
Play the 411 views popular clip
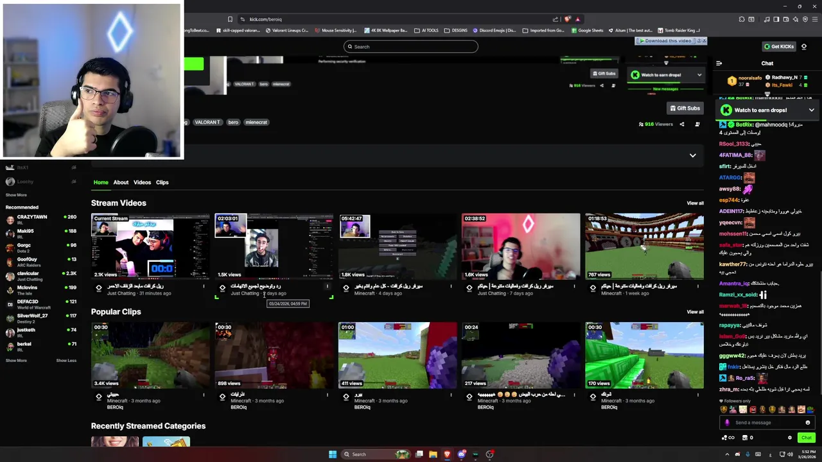point(397,355)
